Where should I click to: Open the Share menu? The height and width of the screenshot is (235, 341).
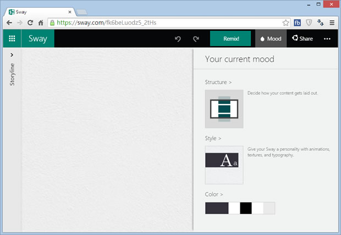pos(302,39)
